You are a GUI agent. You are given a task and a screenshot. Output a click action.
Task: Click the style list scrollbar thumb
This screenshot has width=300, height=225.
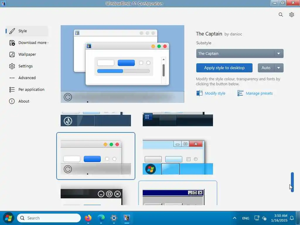(x=292, y=182)
